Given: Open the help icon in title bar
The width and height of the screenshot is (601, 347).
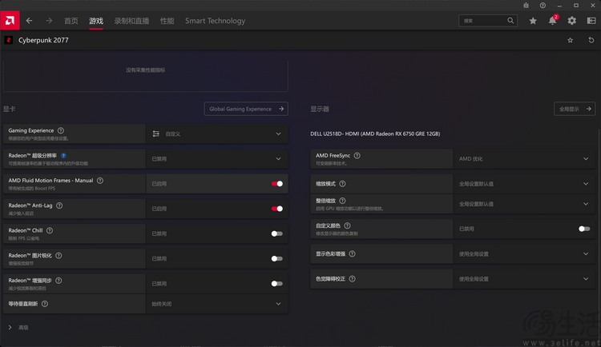Looking at the screenshot, I should click(543, 6).
